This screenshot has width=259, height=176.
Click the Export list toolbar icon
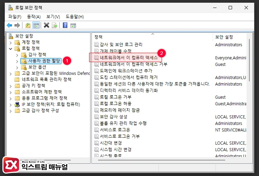tap(55, 26)
